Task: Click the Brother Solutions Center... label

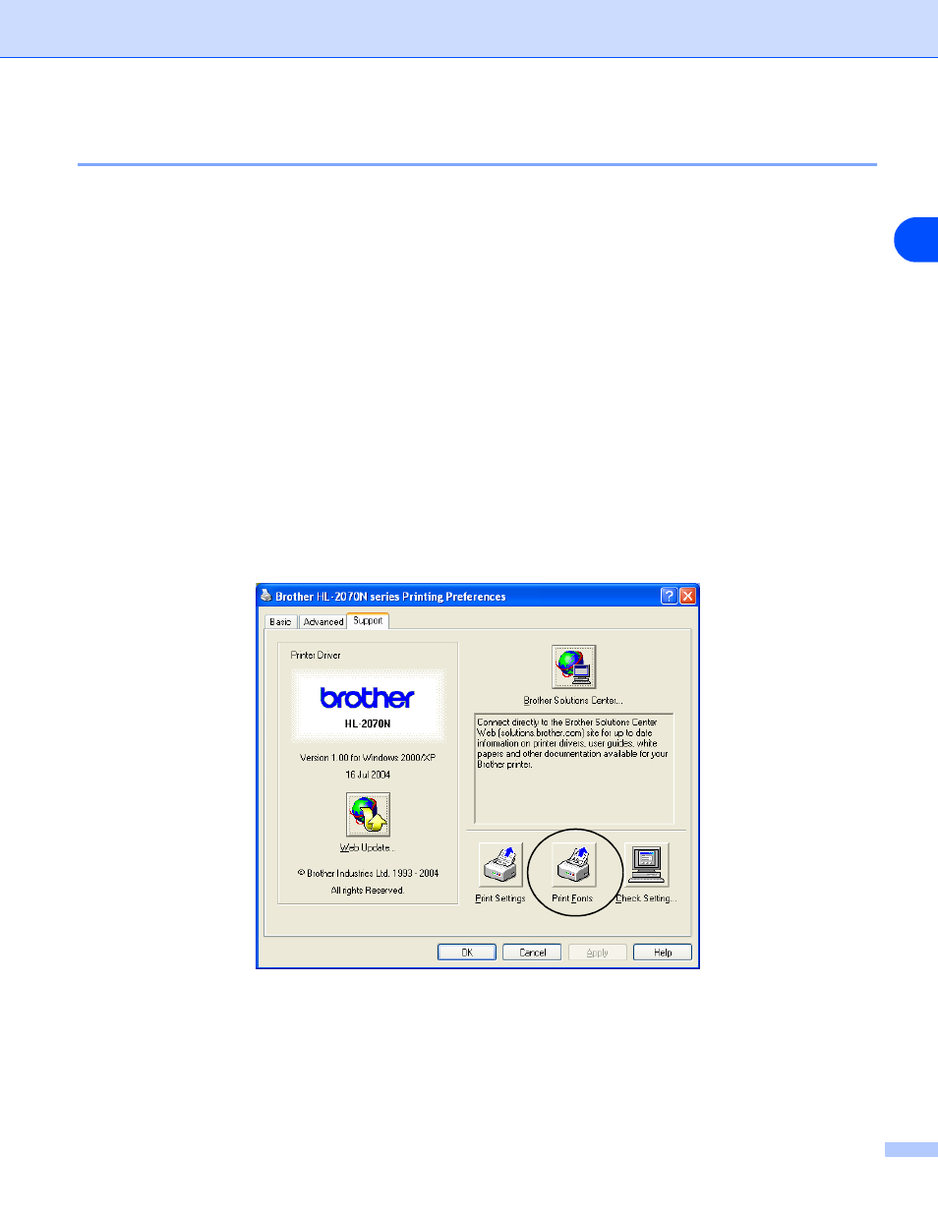Action: (x=573, y=701)
